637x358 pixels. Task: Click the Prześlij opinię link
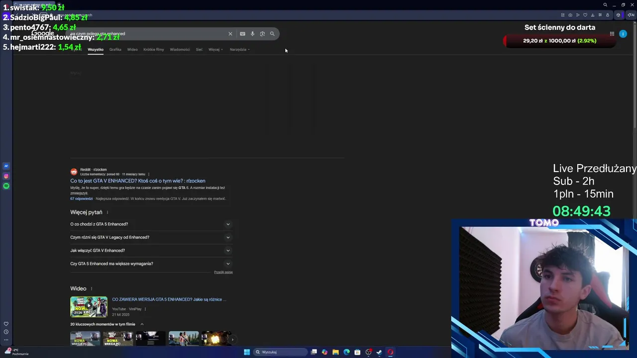coord(223,272)
